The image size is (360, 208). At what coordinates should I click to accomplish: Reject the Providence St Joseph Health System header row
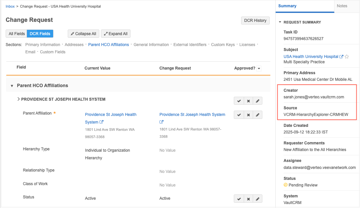(x=248, y=101)
